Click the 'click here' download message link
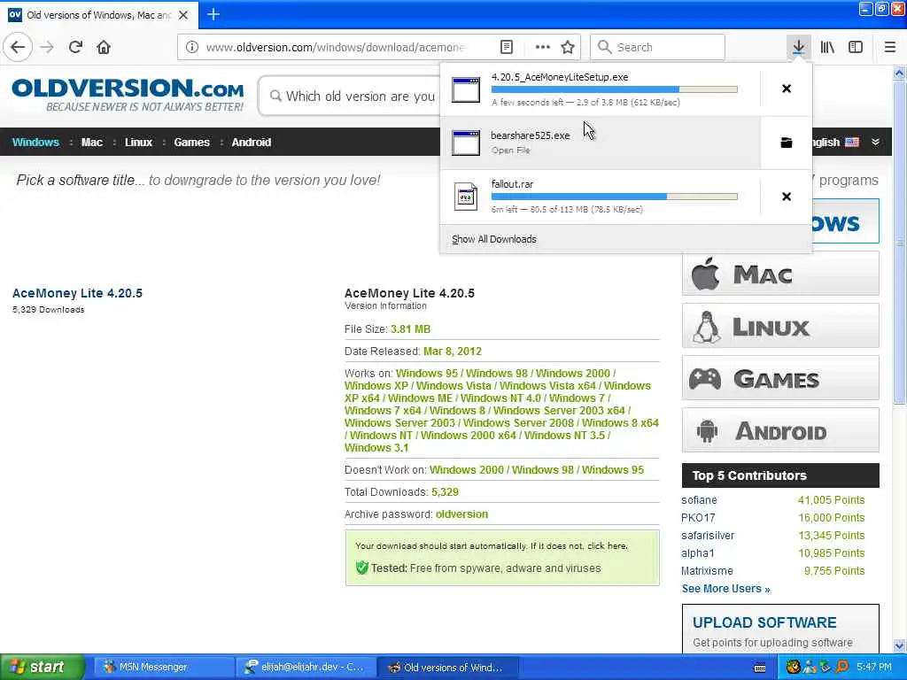907x680 pixels. point(607,545)
